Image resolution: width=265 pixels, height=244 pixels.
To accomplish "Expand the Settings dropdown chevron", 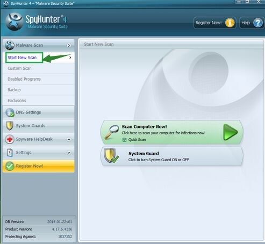I will (x=69, y=153).
